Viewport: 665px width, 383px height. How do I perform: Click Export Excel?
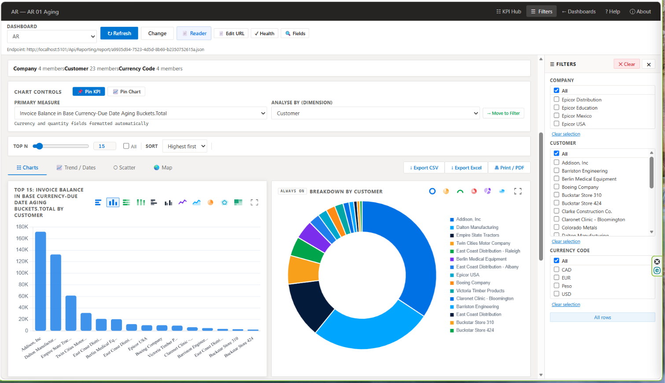click(466, 168)
